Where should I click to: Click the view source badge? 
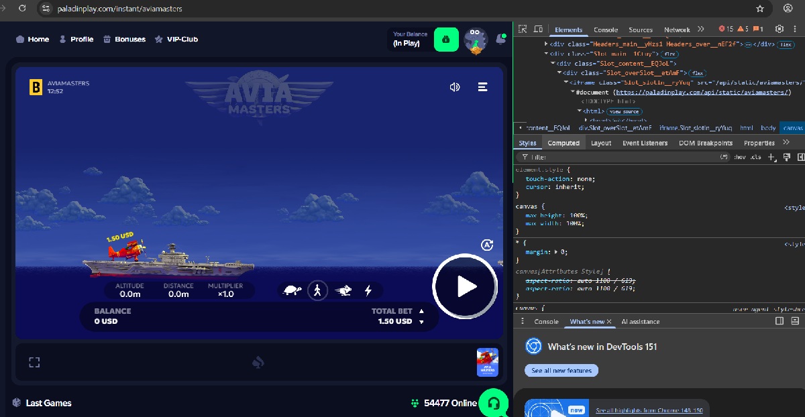tap(624, 111)
